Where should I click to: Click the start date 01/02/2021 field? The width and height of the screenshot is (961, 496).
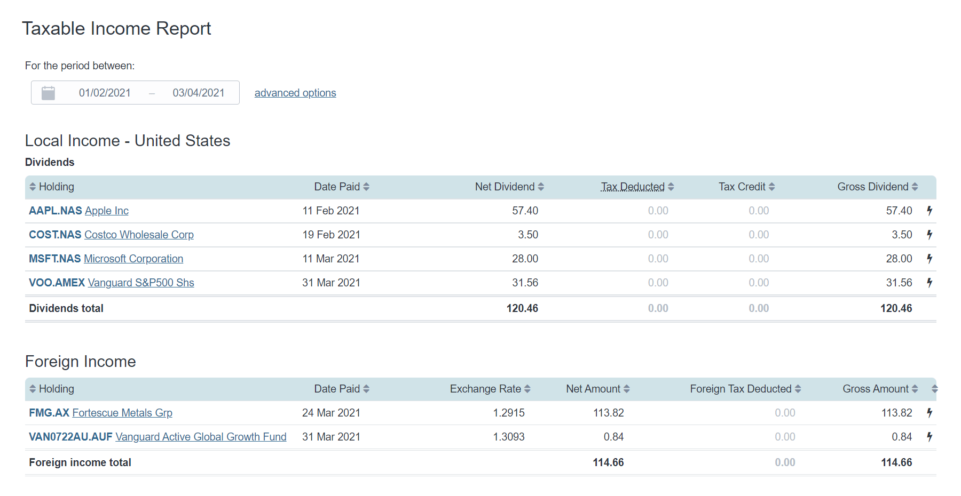point(105,93)
